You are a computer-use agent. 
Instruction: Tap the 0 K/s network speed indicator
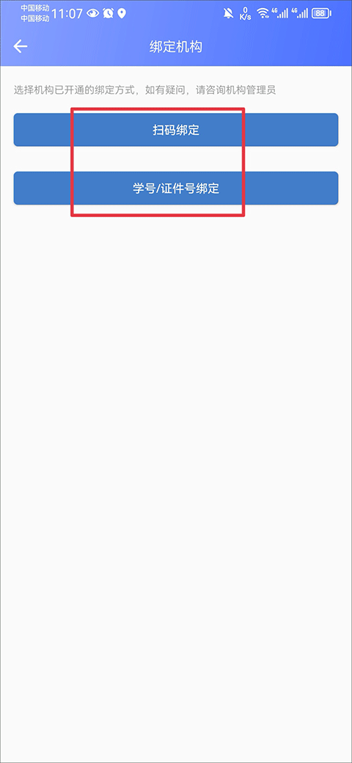pos(246,14)
